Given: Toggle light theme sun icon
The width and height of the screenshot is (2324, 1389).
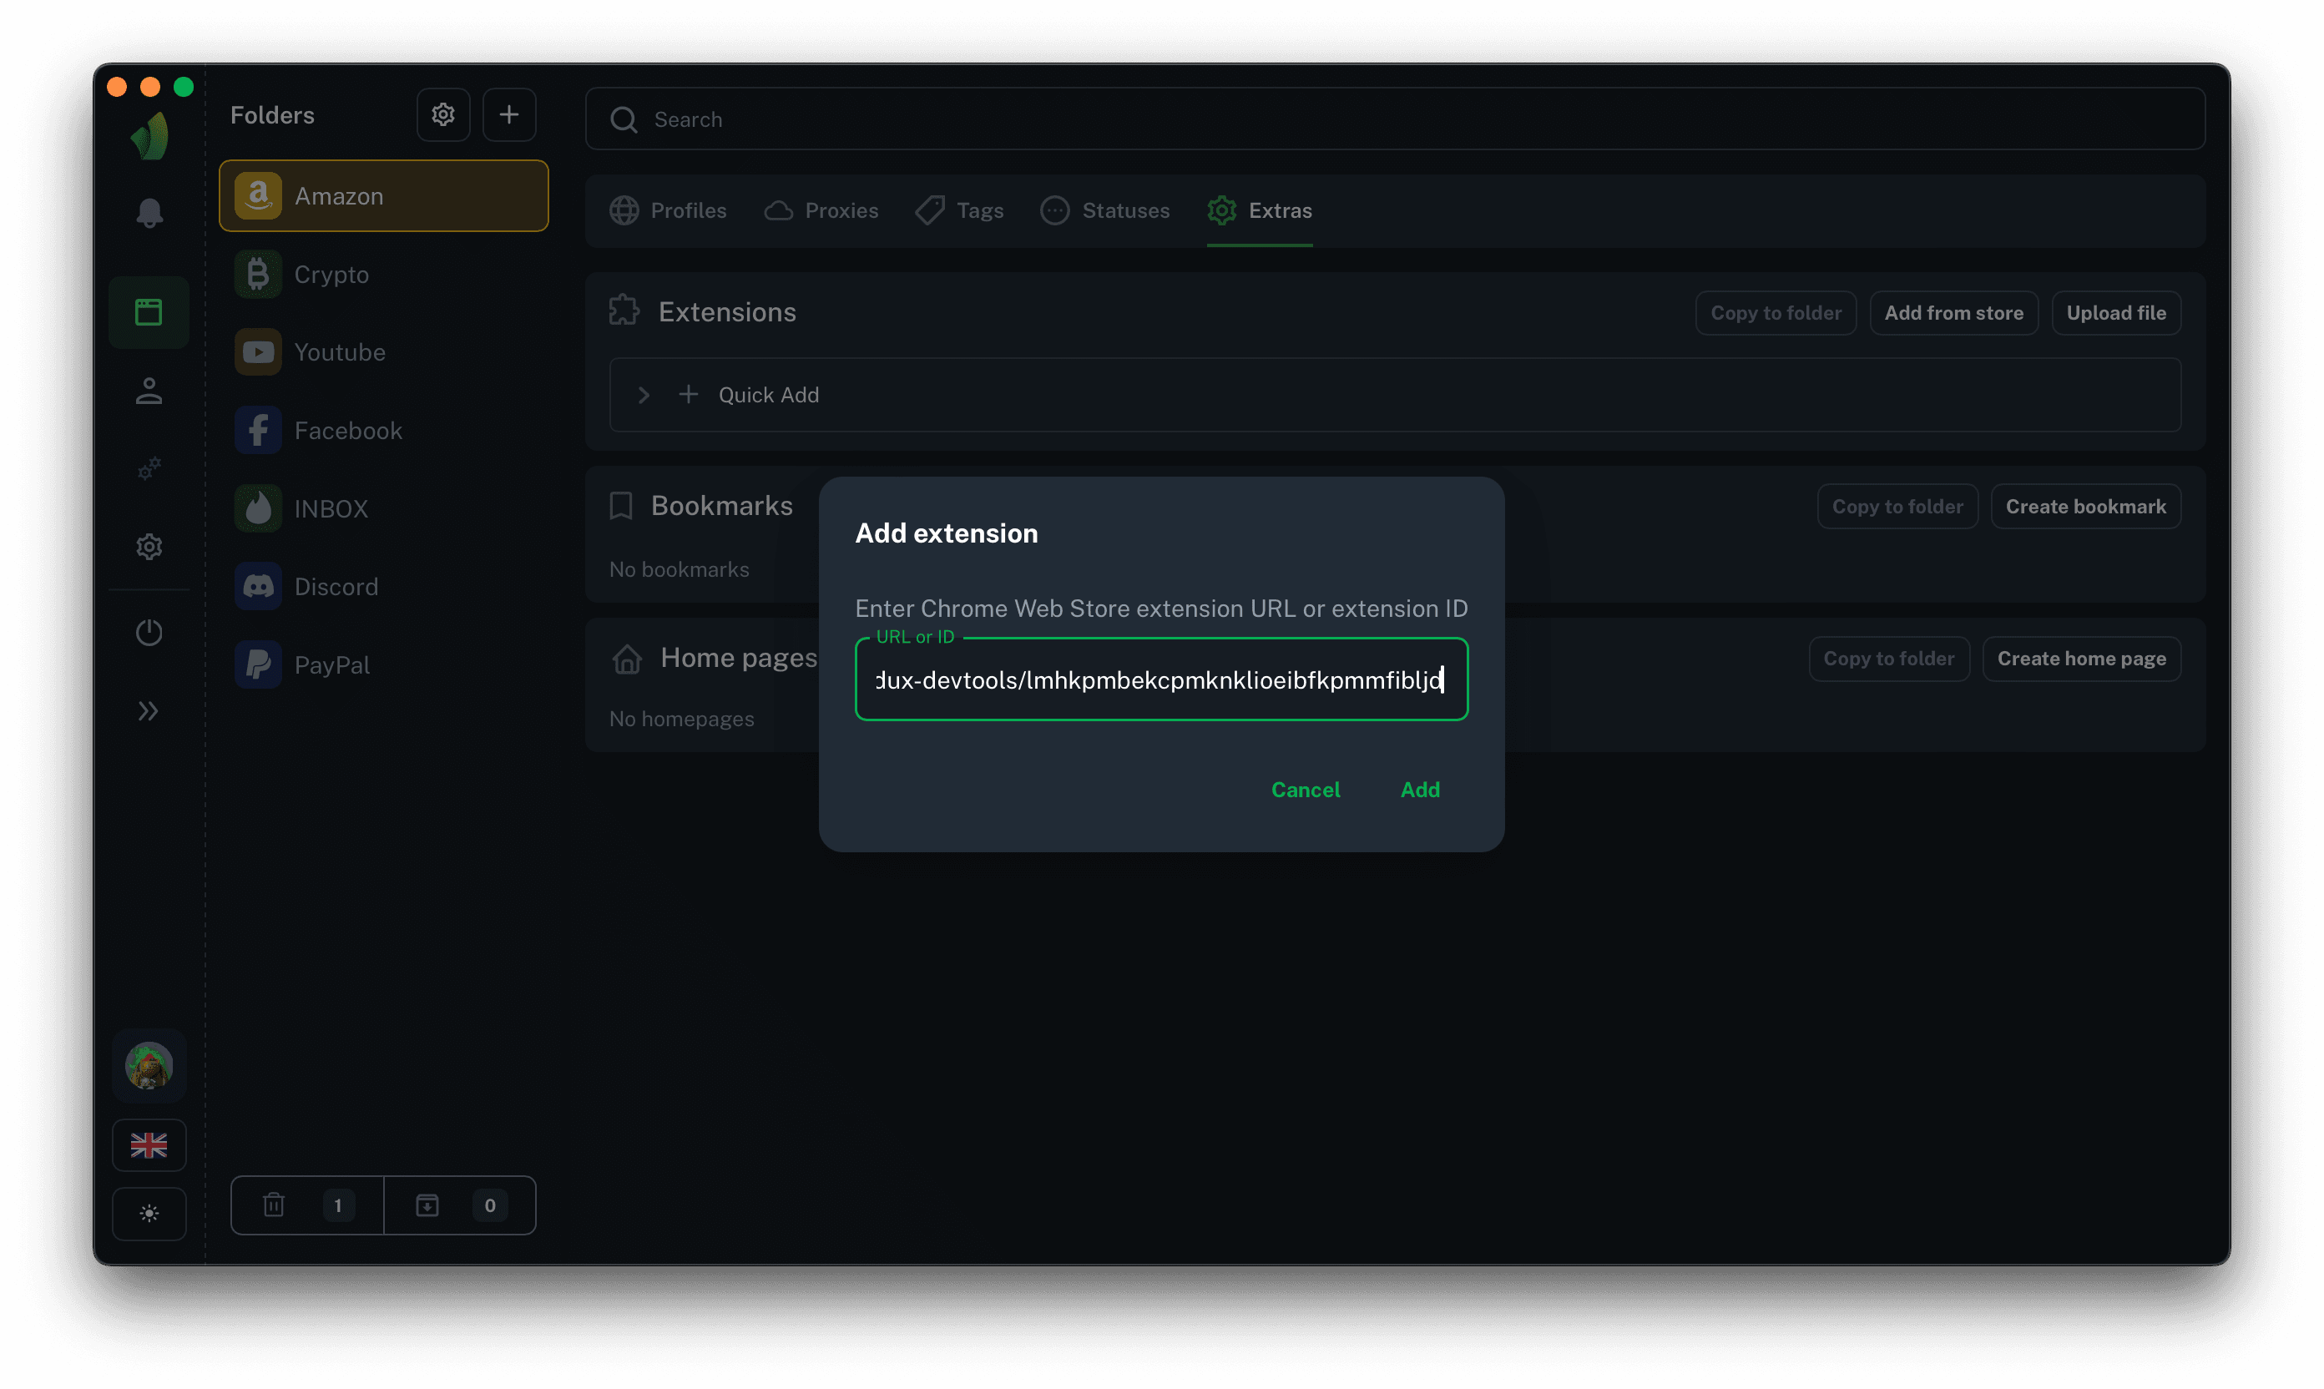Looking at the screenshot, I should point(149,1214).
